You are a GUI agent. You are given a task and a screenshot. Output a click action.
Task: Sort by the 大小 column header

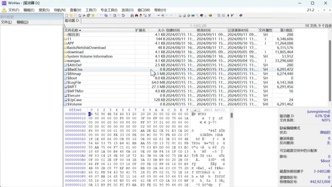(157, 30)
